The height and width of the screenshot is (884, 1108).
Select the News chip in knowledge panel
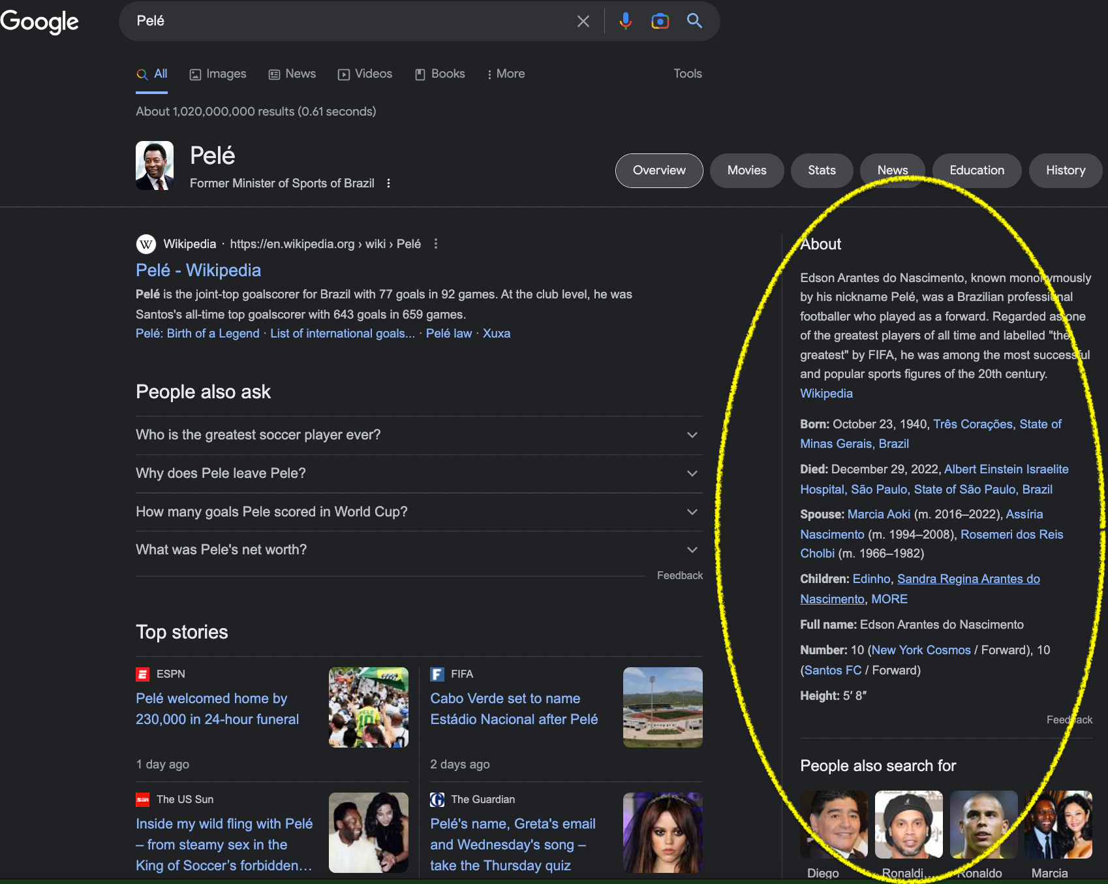893,170
